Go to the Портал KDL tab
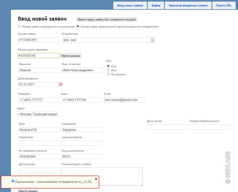The width and height of the screenshot is (238, 192). click(x=224, y=5)
